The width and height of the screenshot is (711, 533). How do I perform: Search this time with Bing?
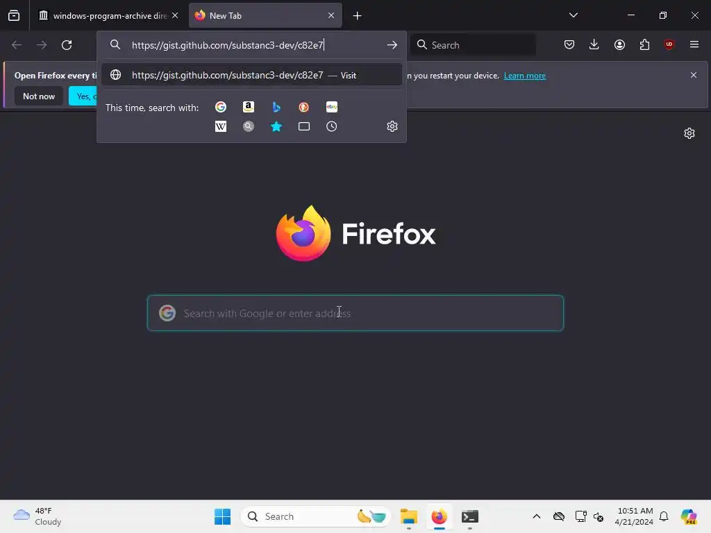(276, 107)
